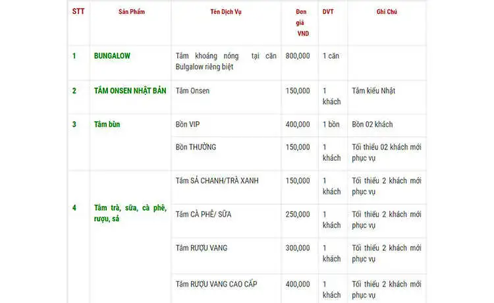Select the Bồn 02 khách note
Viewport: 494px width, 303px height.
coord(373,124)
